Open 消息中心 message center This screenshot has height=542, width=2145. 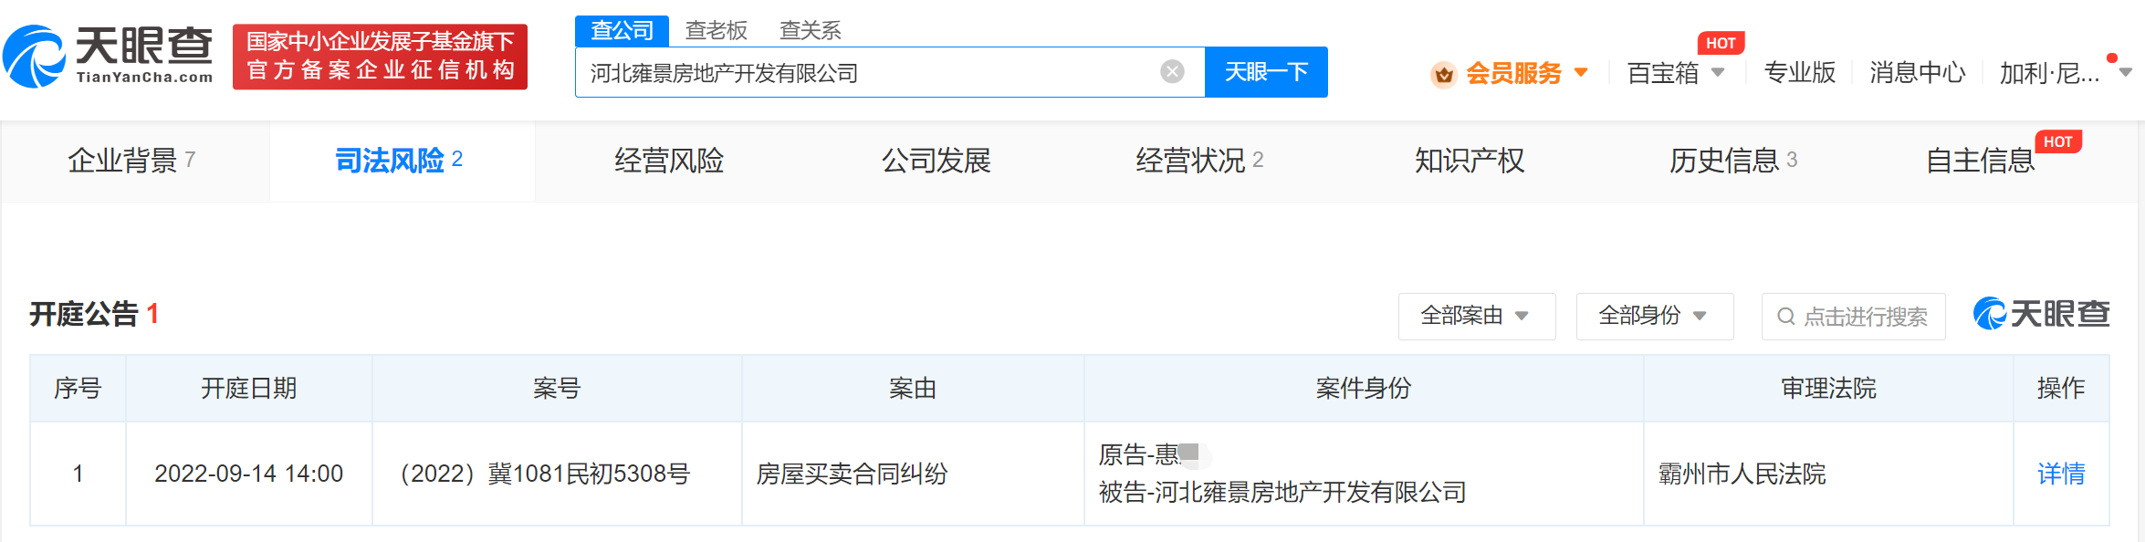coord(1917,73)
